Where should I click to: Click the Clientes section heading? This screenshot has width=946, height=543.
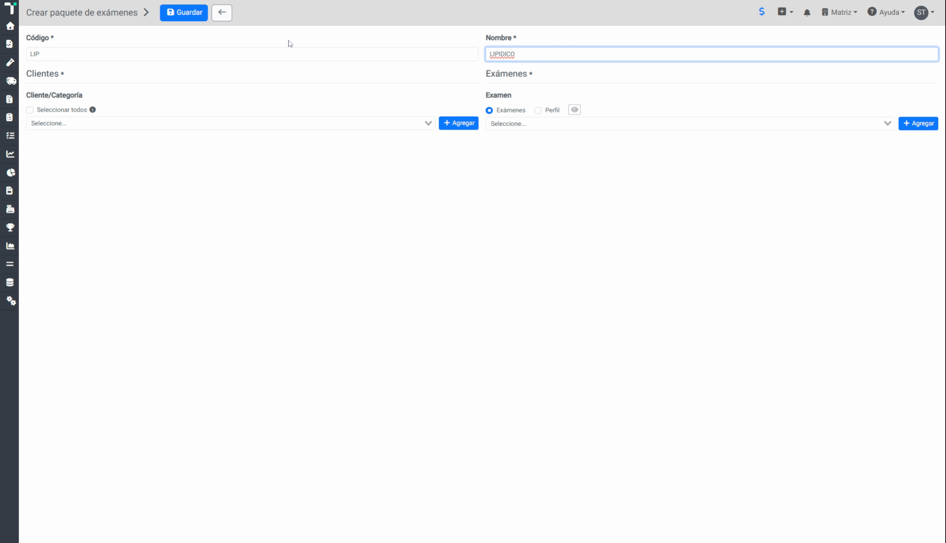pyautogui.click(x=45, y=74)
